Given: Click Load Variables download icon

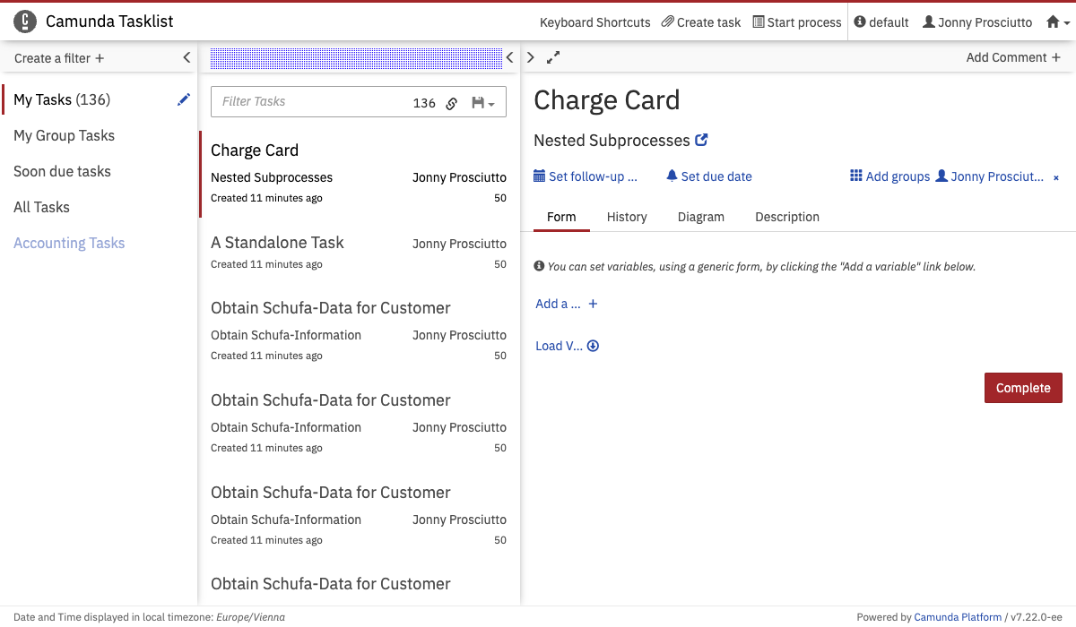Looking at the screenshot, I should 593,346.
